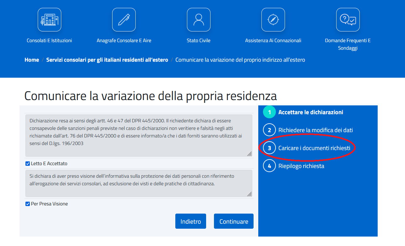Viewport: 405px width, 246px height.
Task: Select the Stato Civile person icon
Action: tap(199, 20)
